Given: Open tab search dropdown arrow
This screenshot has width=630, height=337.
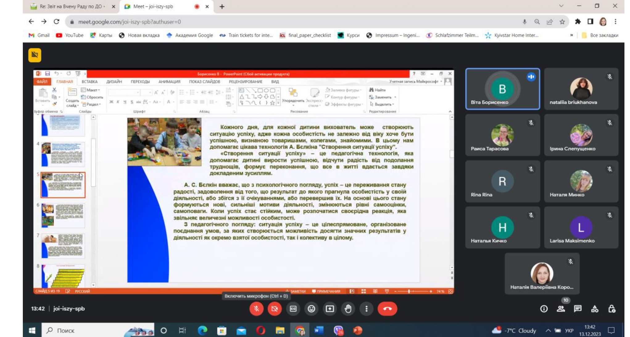Looking at the screenshot, I should click(561, 6).
